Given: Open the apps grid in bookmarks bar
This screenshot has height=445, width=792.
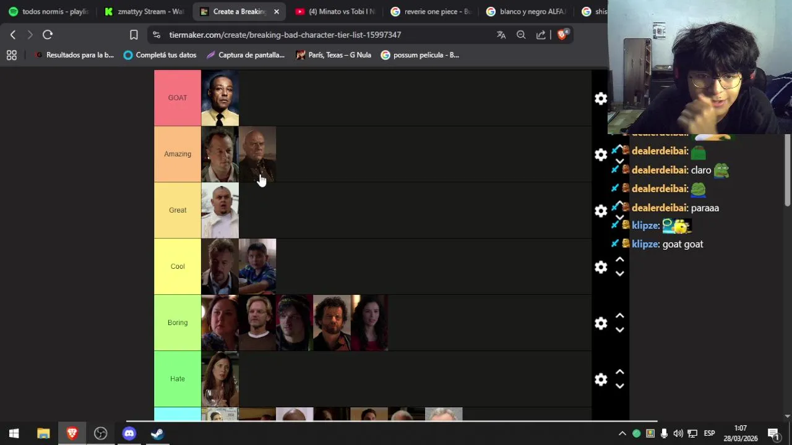Looking at the screenshot, I should pos(11,55).
